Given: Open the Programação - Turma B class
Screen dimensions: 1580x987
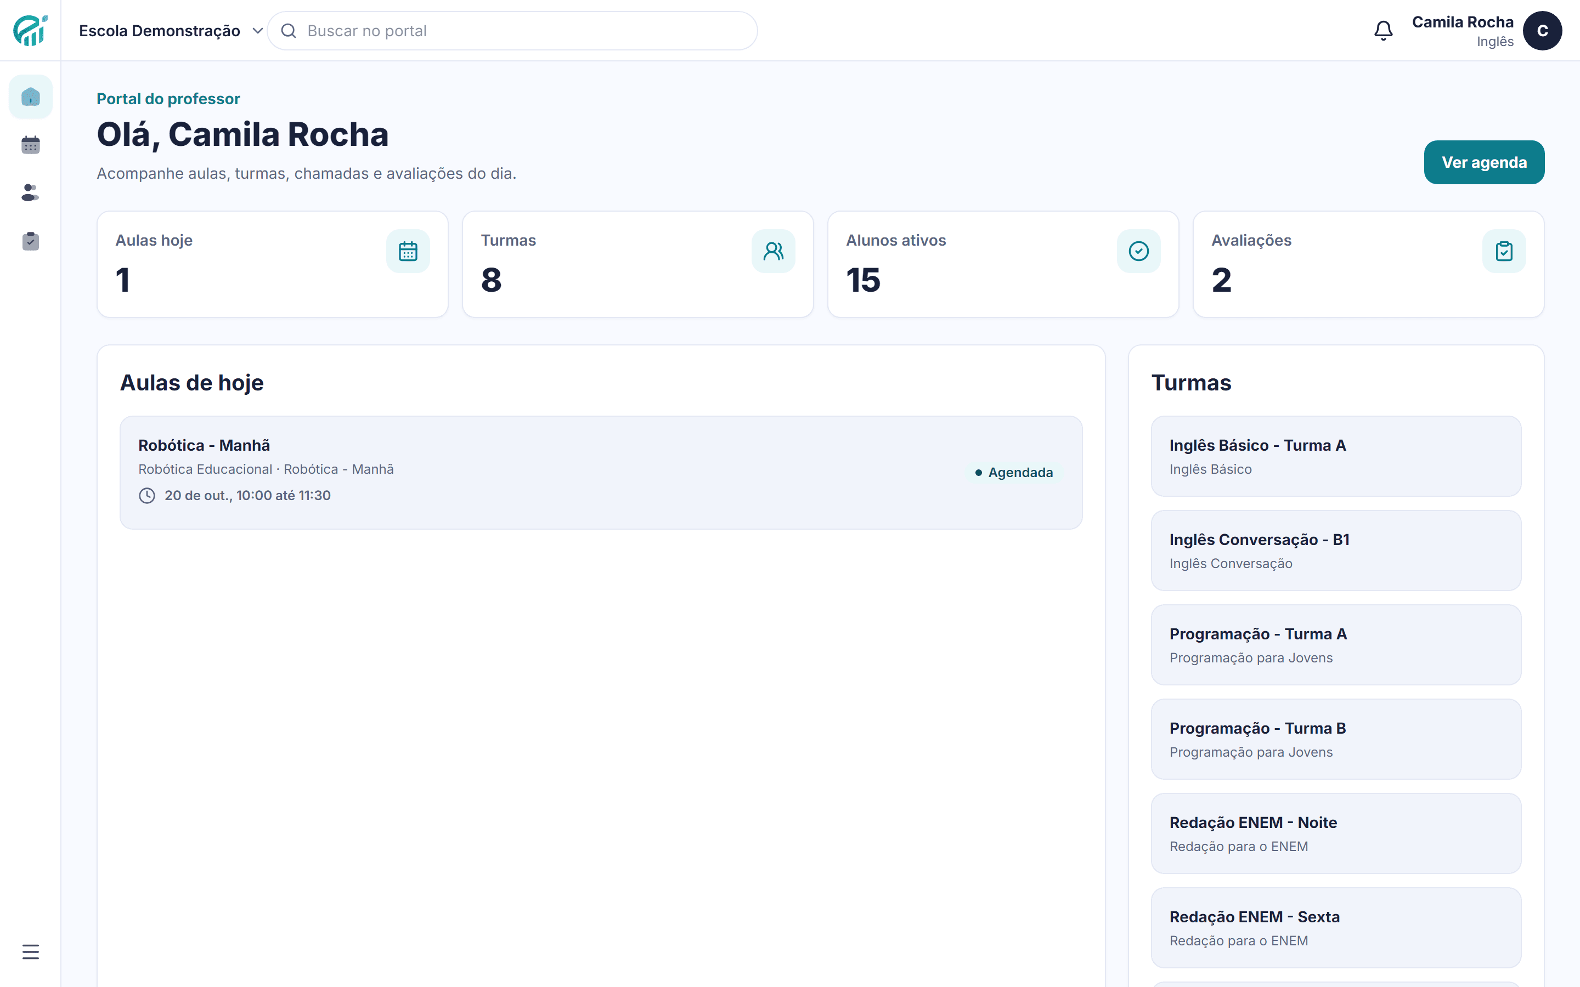Looking at the screenshot, I should tap(1336, 739).
